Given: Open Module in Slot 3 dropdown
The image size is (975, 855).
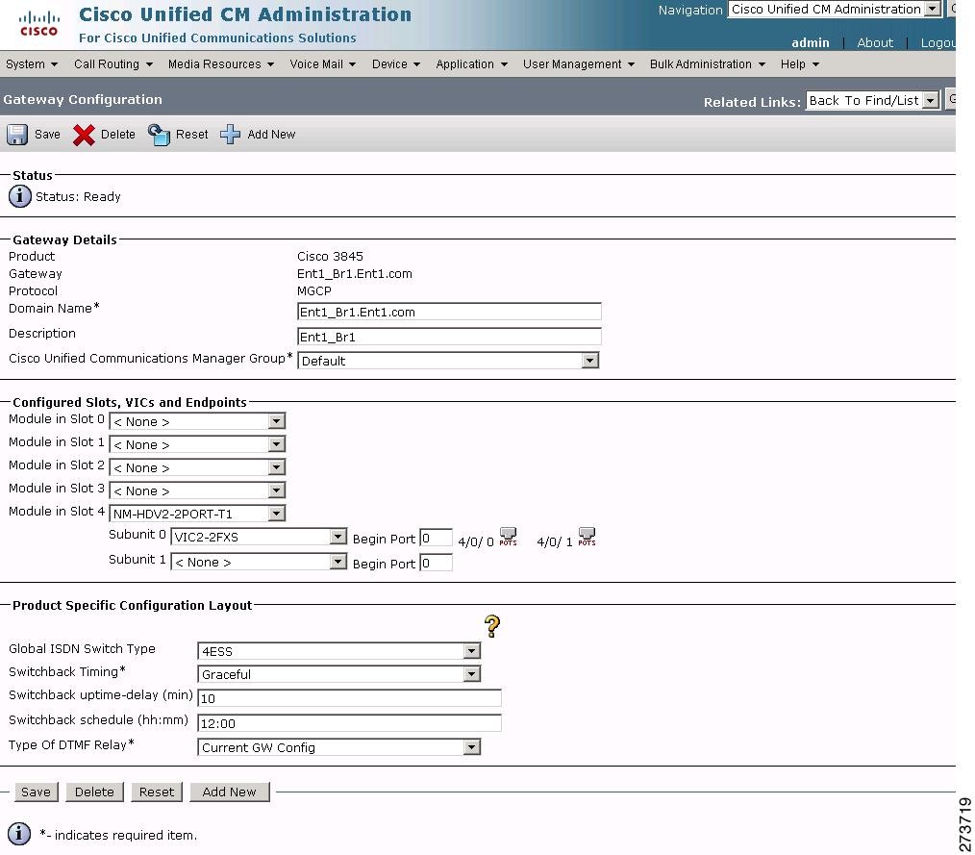Looking at the screenshot, I should [x=197, y=490].
